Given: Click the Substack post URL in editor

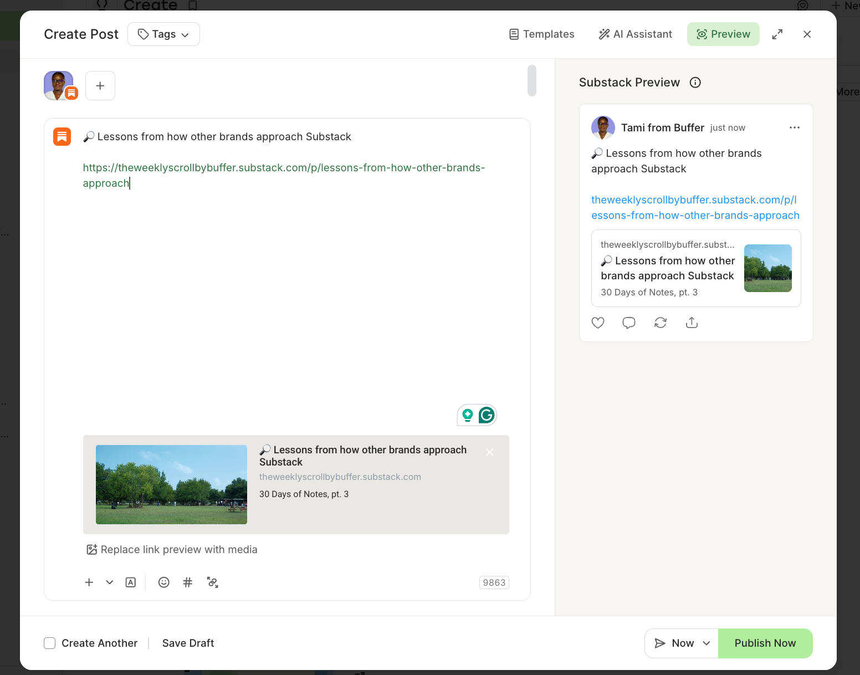Looking at the screenshot, I should tap(284, 175).
